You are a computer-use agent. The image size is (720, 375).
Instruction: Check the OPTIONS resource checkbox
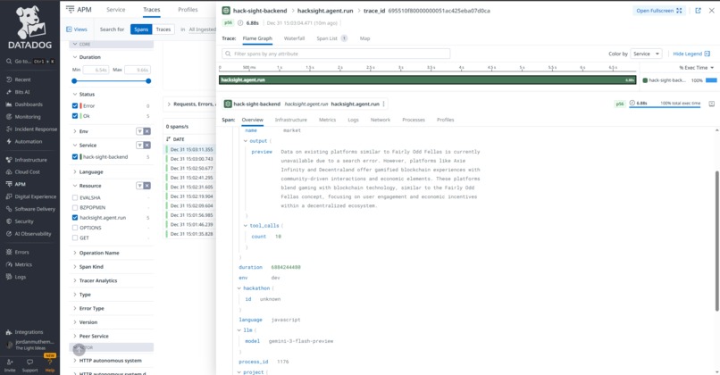coord(75,228)
